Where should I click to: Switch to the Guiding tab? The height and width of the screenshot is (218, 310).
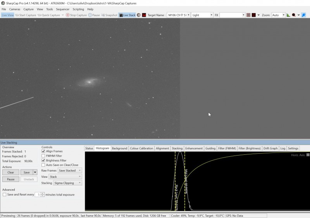(x=210, y=148)
